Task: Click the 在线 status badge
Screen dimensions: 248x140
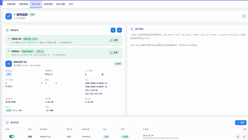Action: 32,14
